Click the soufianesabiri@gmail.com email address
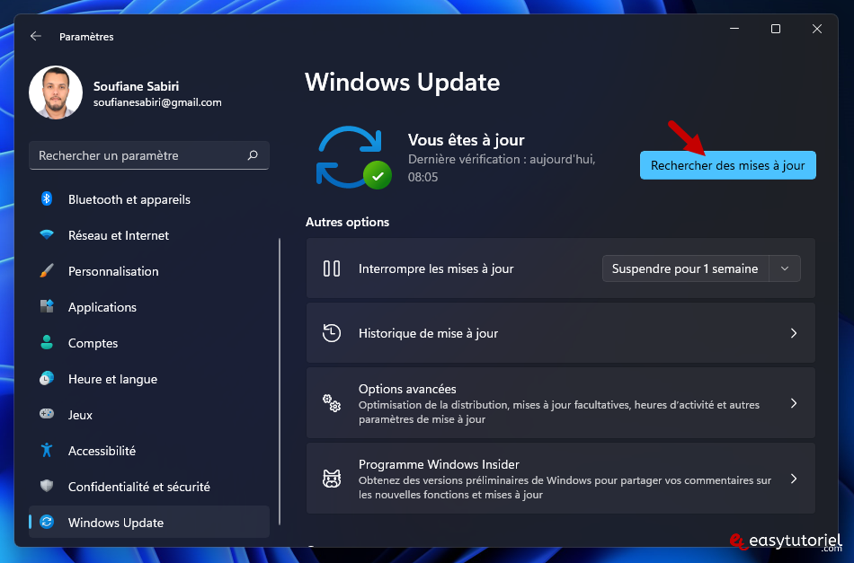This screenshot has width=854, height=563. (157, 102)
